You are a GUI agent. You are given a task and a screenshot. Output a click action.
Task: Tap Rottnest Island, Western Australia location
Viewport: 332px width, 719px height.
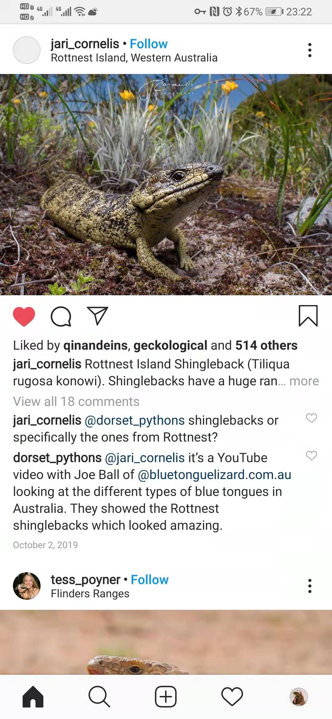click(x=134, y=58)
